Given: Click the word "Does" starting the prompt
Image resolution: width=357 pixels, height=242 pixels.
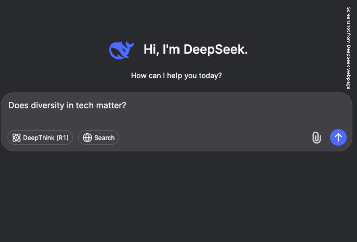Looking at the screenshot, I should click(18, 106).
